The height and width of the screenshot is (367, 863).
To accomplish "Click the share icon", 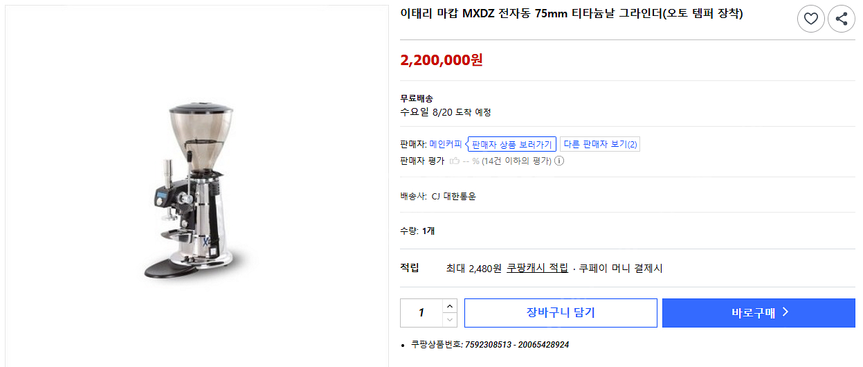I will click(x=841, y=19).
